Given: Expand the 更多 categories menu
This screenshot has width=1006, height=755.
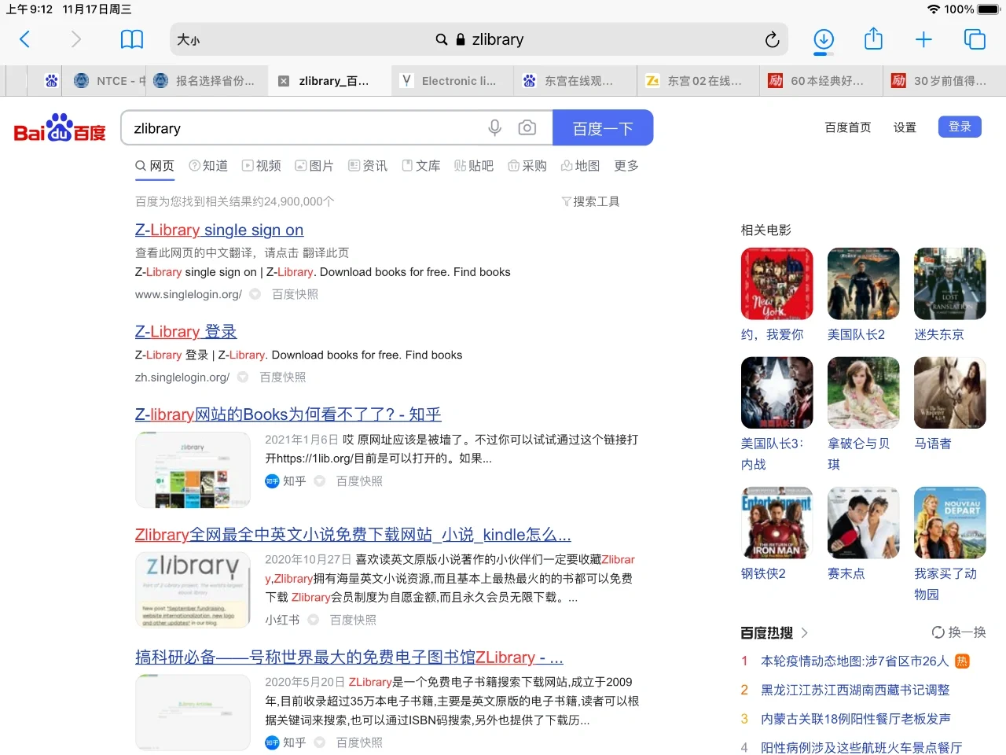Looking at the screenshot, I should point(626,166).
